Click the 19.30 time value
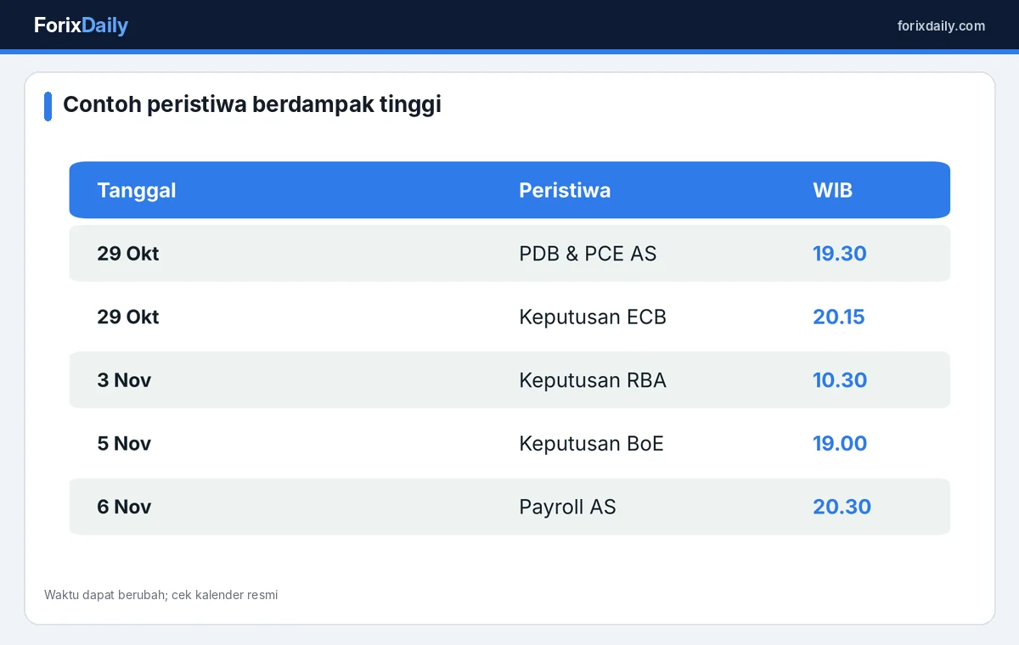The width and height of the screenshot is (1019, 645). tap(840, 253)
